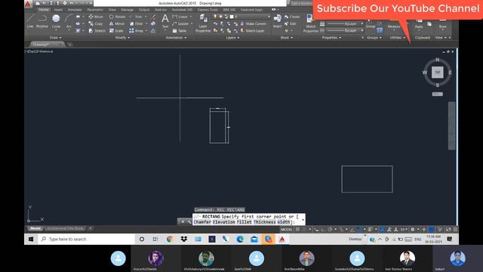Click Match Layer button
Screen dimensions: 483x272
253,31
